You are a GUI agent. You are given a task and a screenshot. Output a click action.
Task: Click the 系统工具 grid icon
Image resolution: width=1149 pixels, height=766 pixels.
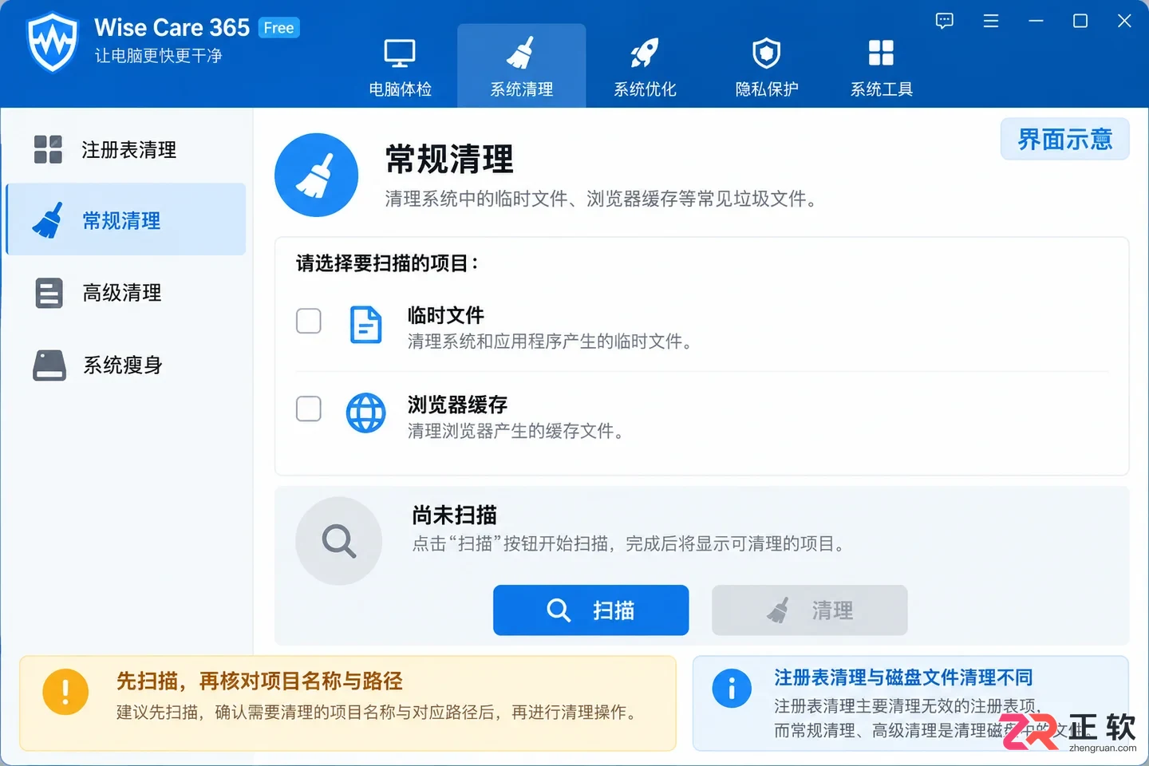(x=881, y=53)
